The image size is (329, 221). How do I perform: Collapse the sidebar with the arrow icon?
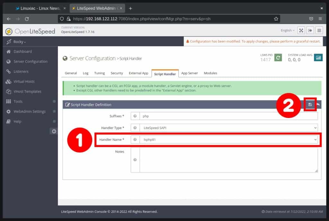click(54, 131)
